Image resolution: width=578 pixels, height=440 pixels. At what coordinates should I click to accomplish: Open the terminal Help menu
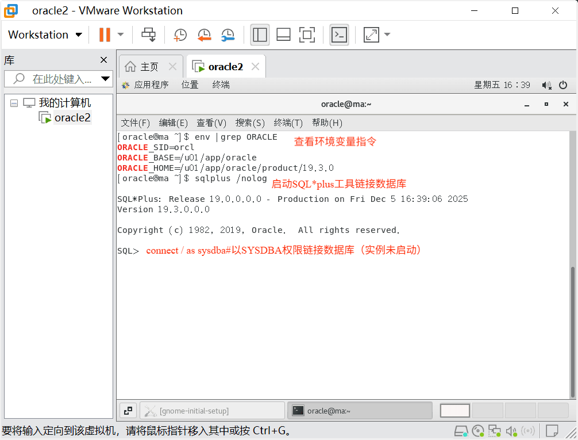tap(327, 123)
